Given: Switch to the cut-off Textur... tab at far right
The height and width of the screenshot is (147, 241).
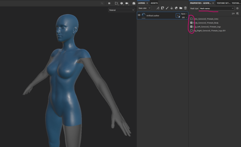Looking at the screenshot, I should (236, 3).
